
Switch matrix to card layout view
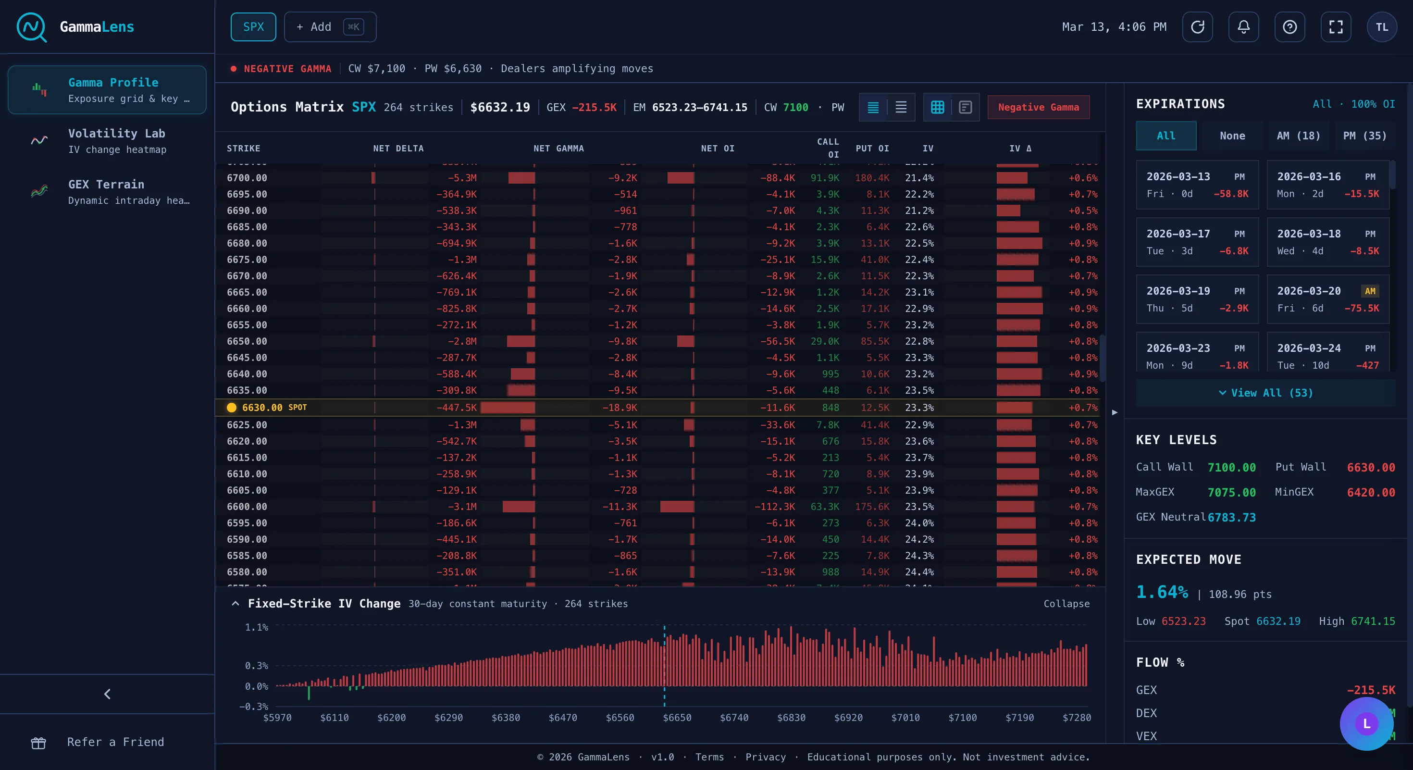(964, 108)
